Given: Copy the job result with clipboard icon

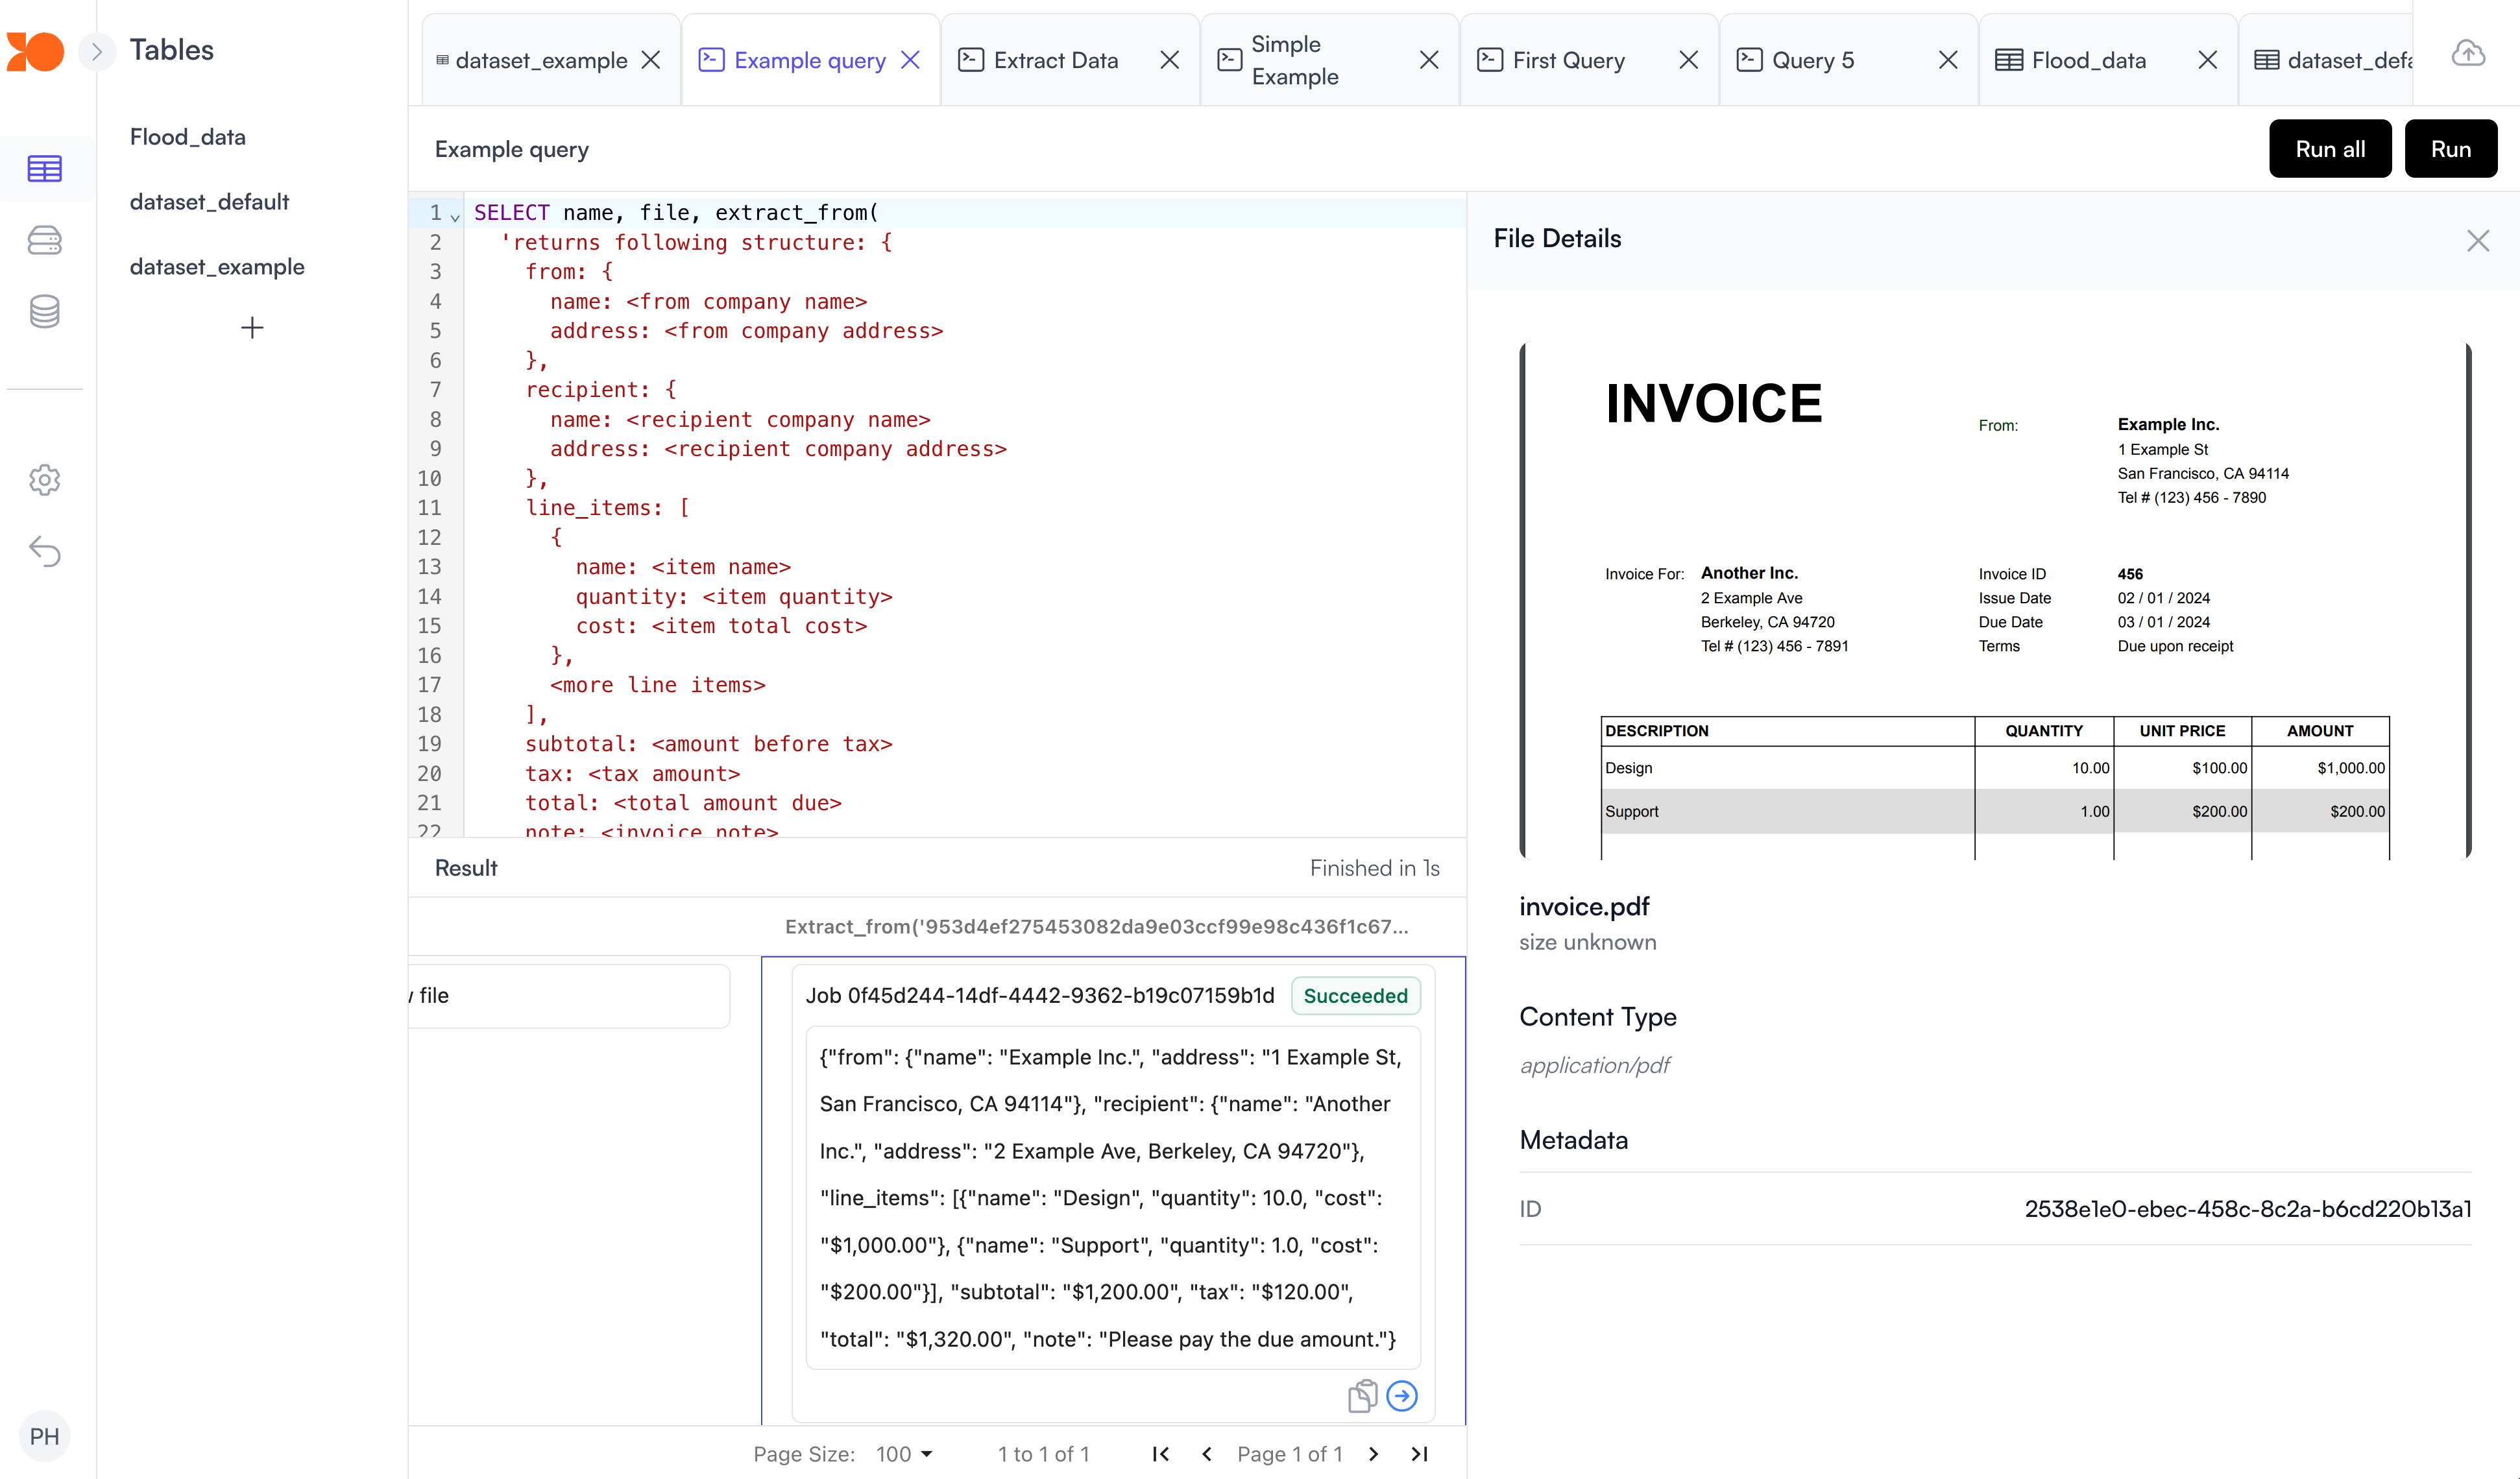Looking at the screenshot, I should pyautogui.click(x=1362, y=1396).
